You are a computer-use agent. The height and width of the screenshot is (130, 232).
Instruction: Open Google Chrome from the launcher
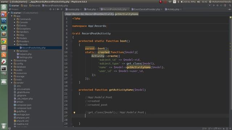[x=4, y=41]
